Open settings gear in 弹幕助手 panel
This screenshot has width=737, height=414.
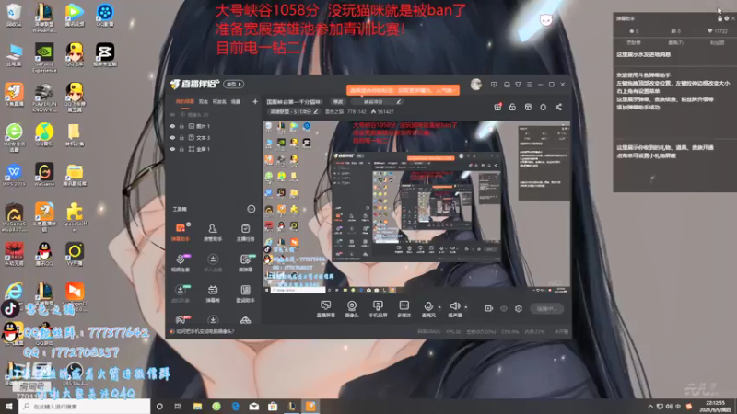(726, 18)
